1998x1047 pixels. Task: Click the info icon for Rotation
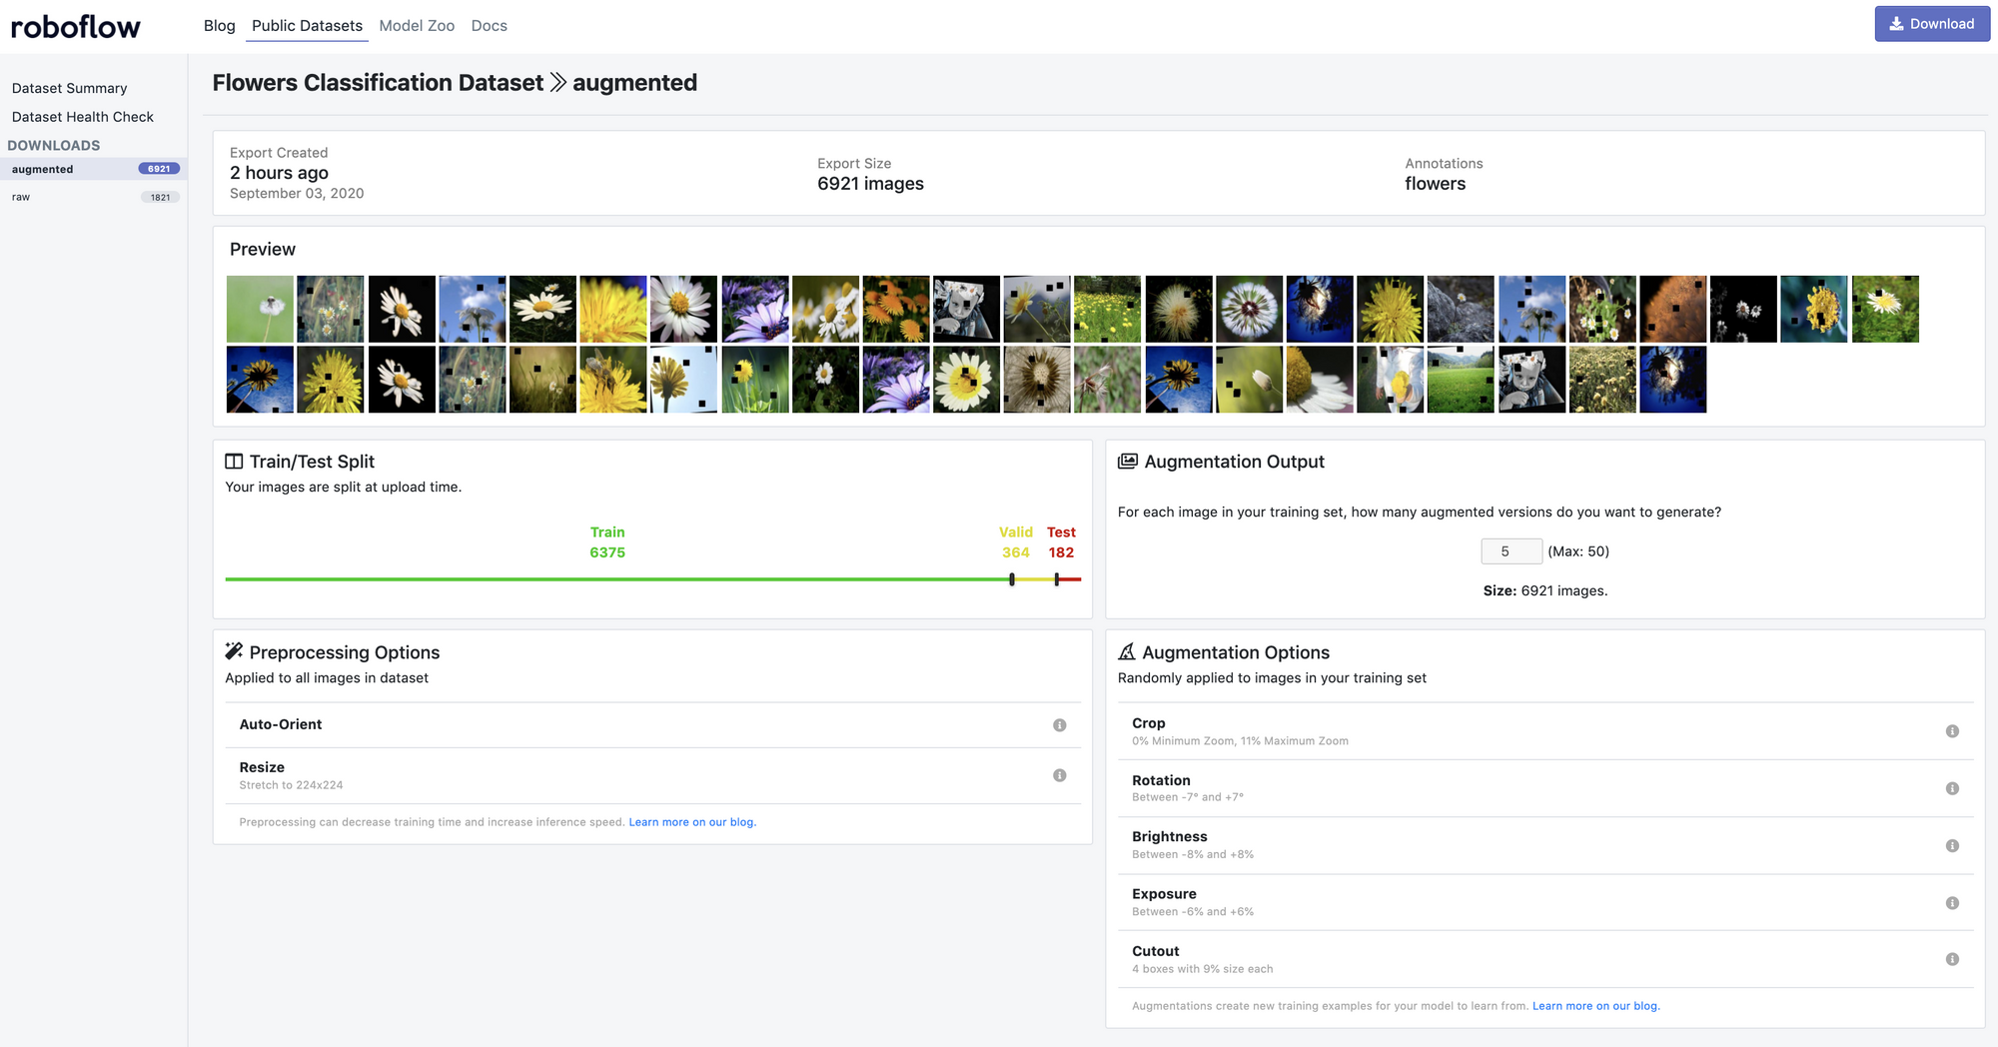(x=1952, y=788)
